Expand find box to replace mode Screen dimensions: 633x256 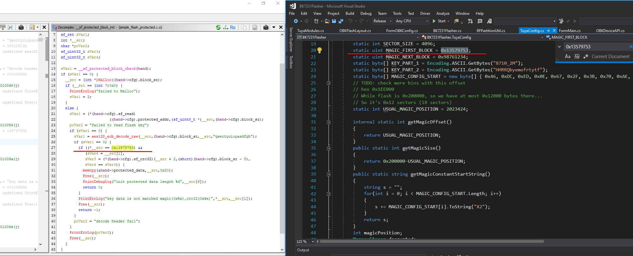(x=559, y=47)
